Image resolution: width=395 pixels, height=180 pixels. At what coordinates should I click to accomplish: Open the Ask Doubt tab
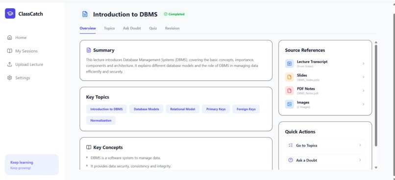(x=132, y=28)
